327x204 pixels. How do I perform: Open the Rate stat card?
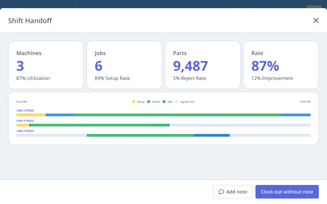pos(281,65)
